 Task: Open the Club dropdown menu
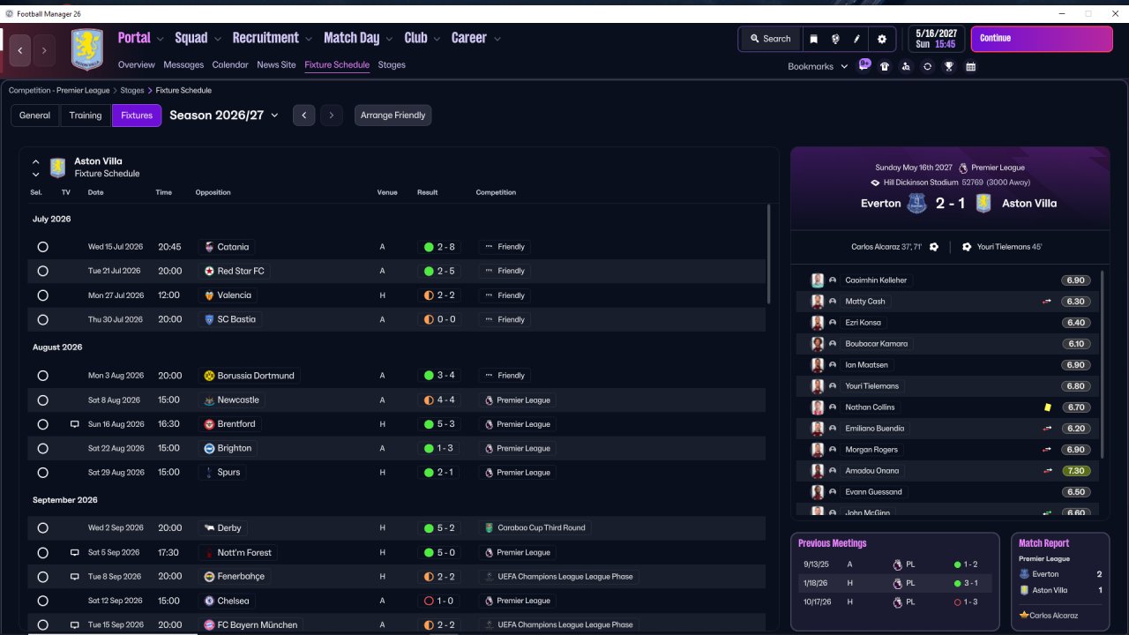(422, 38)
